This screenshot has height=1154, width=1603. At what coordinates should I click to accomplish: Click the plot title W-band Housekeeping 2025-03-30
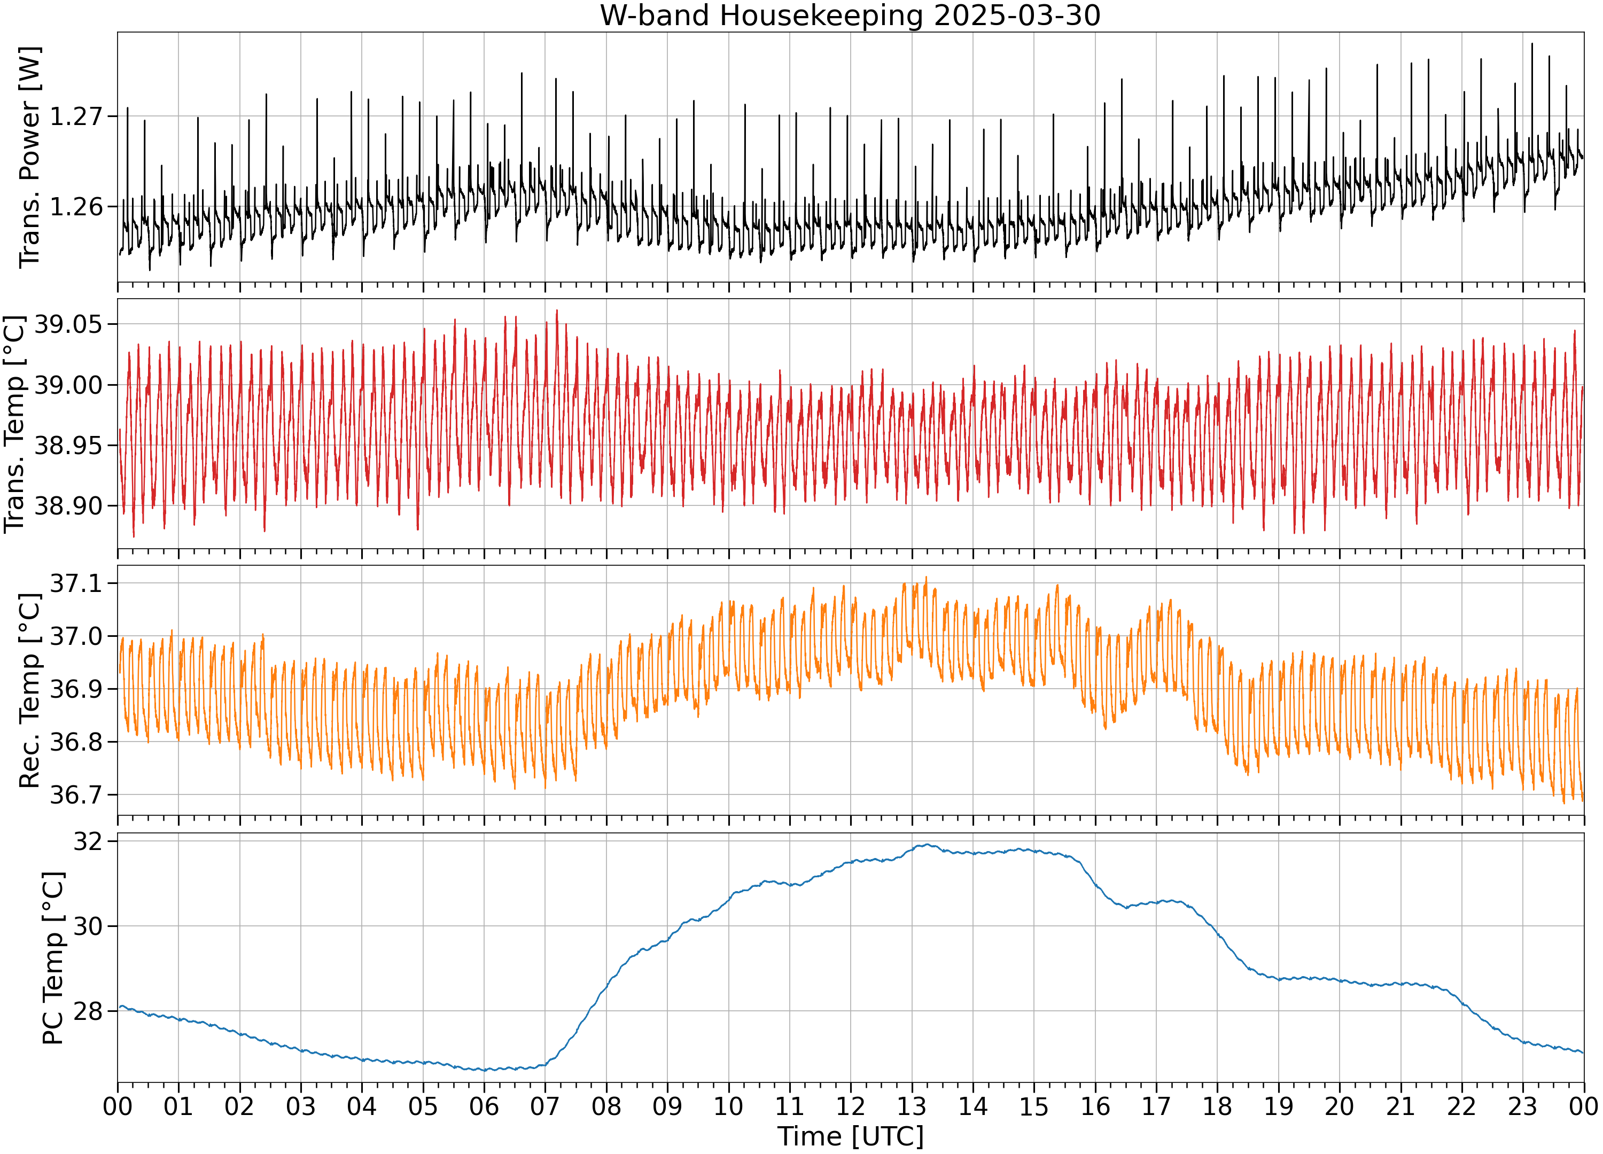pos(850,15)
